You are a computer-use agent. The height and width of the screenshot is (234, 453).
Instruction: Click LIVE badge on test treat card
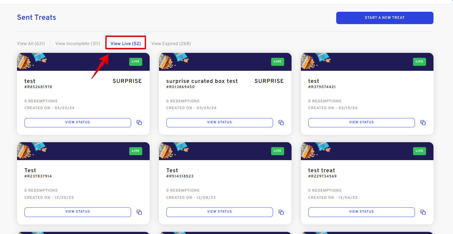[419, 151]
